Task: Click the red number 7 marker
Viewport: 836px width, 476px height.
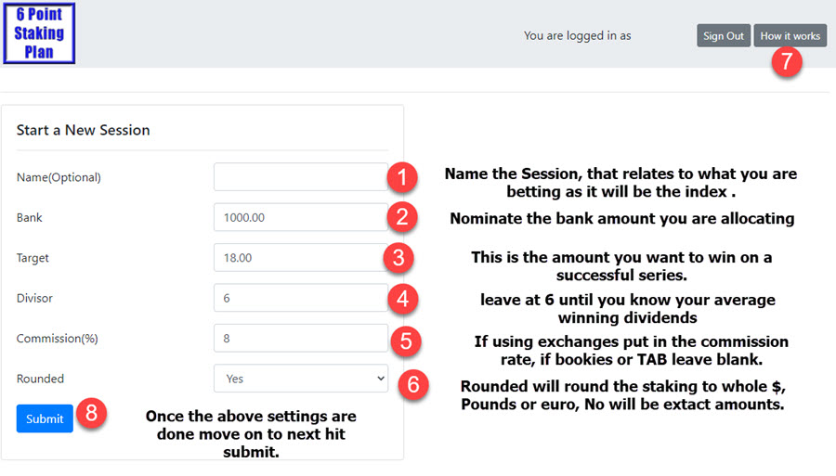Action: pos(787,61)
